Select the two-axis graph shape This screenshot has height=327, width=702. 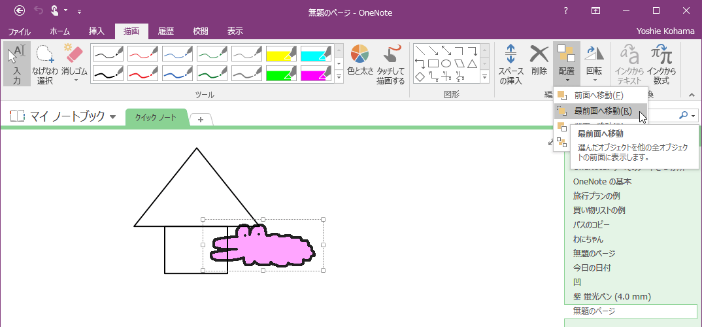click(433, 77)
